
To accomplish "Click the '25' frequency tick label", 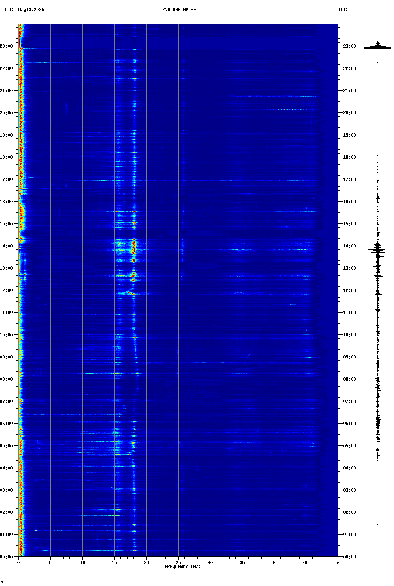I will pos(178,563).
